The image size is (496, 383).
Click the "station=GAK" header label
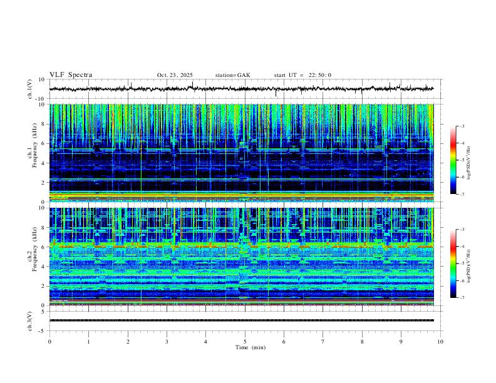click(x=232, y=75)
